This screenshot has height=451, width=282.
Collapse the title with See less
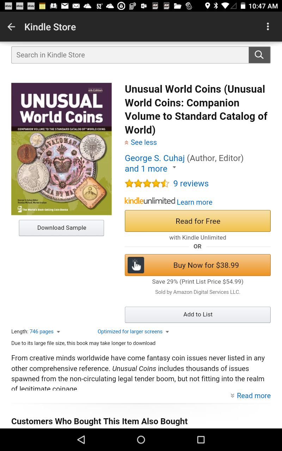141,142
